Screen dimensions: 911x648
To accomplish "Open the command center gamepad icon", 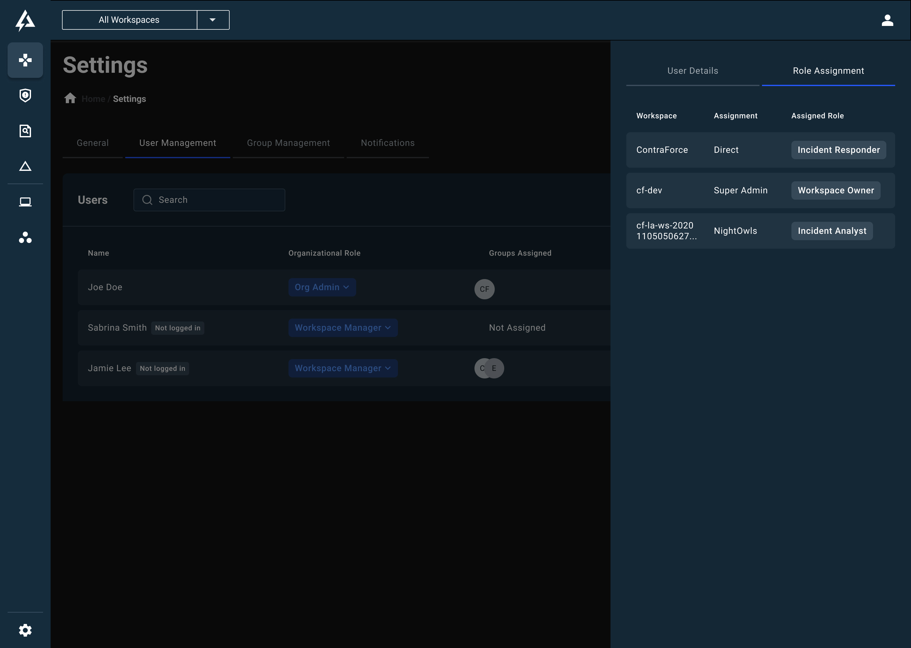I will click(x=25, y=60).
